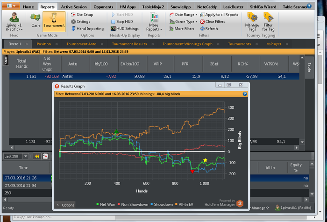
Task: Expand Options in Results Graph window
Action: 65,205
